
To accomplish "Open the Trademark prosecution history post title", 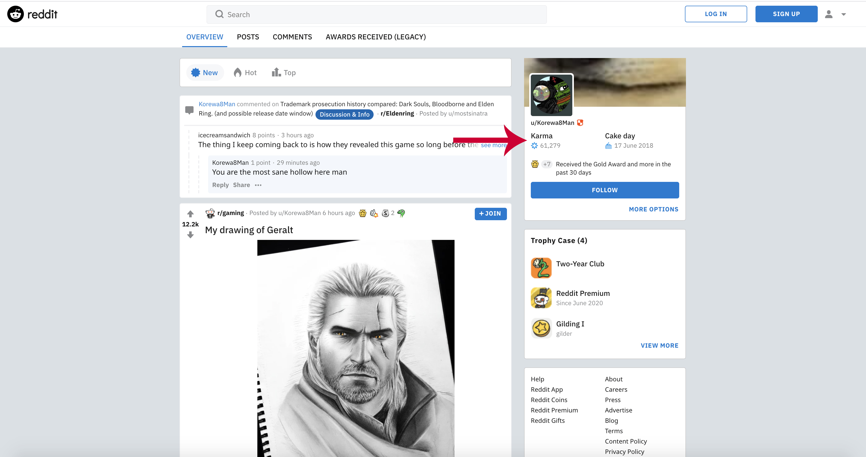I will click(x=346, y=109).
